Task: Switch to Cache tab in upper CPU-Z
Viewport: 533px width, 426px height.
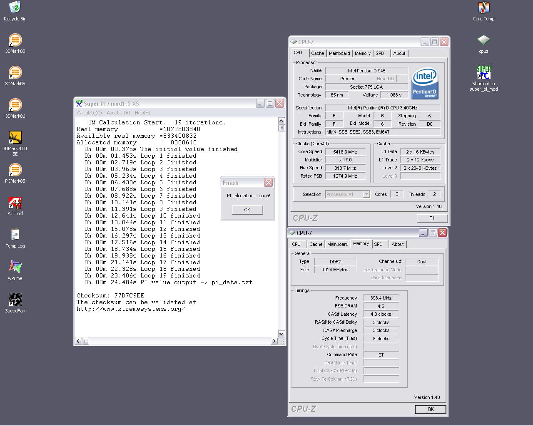Action: (x=317, y=53)
